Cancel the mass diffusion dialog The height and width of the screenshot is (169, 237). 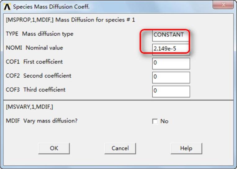(120, 148)
